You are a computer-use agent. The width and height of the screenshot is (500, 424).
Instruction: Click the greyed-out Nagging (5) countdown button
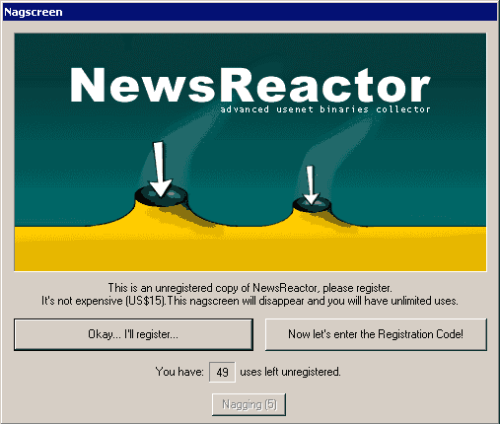coord(249,404)
